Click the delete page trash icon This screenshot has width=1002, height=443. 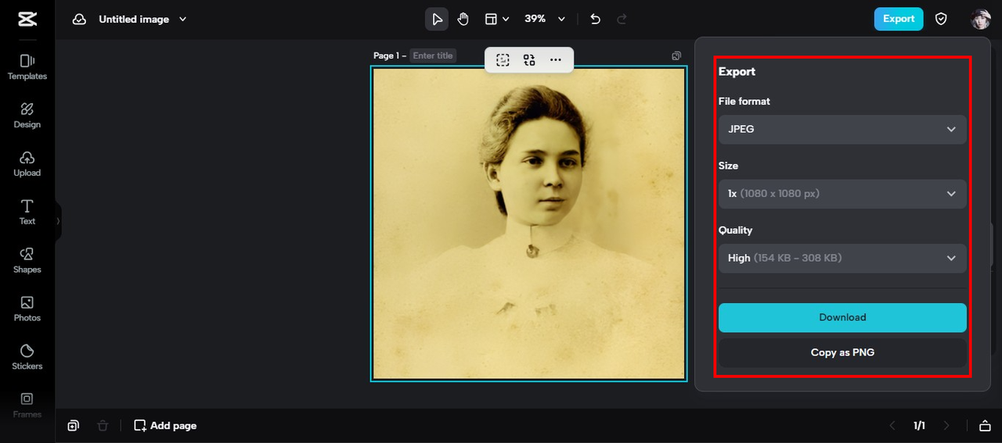[x=103, y=425]
